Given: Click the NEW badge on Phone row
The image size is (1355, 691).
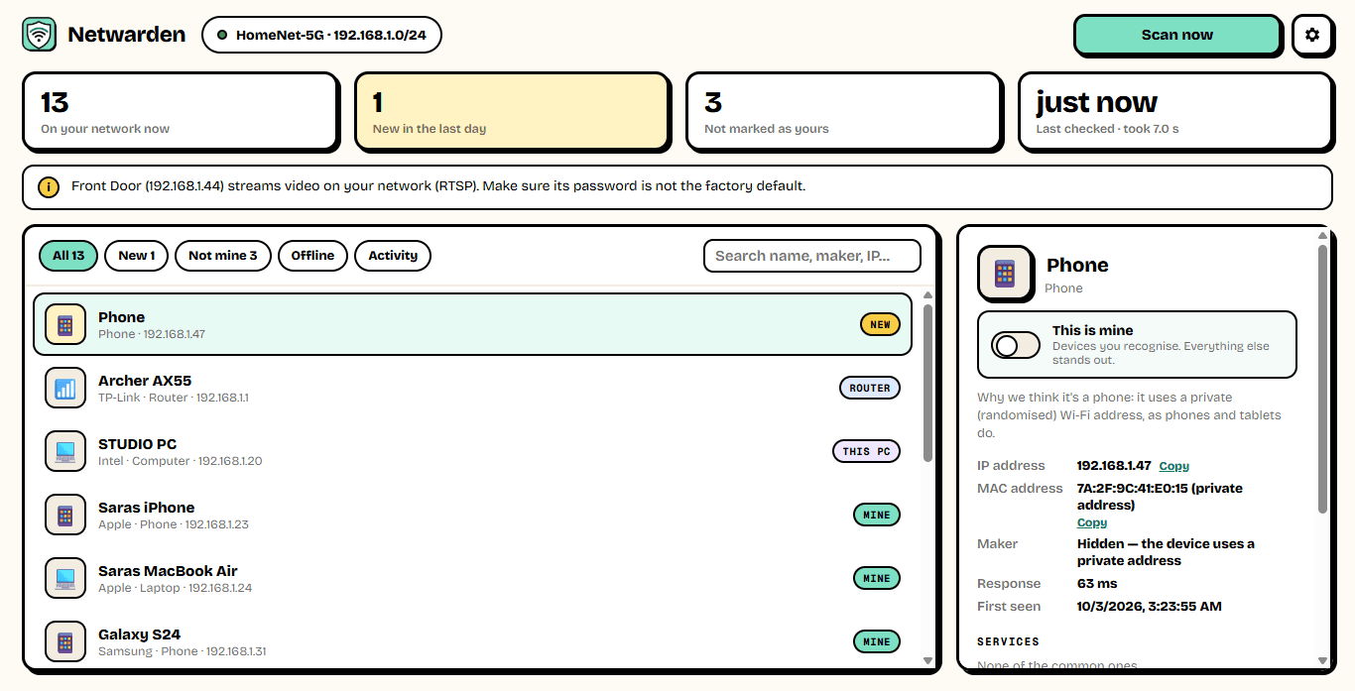Looking at the screenshot, I should (x=880, y=324).
